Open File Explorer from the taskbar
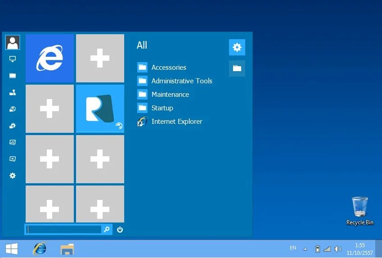The image size is (382, 258). tap(67, 249)
